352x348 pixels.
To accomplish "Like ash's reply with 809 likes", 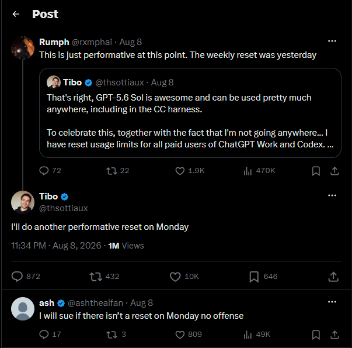I will (x=180, y=335).
